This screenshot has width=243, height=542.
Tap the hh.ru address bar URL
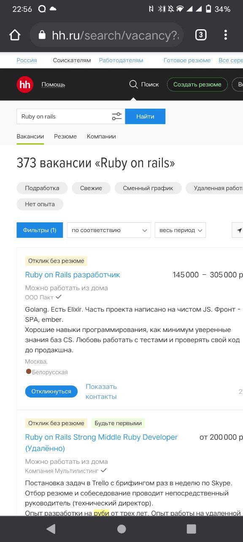pos(115,36)
